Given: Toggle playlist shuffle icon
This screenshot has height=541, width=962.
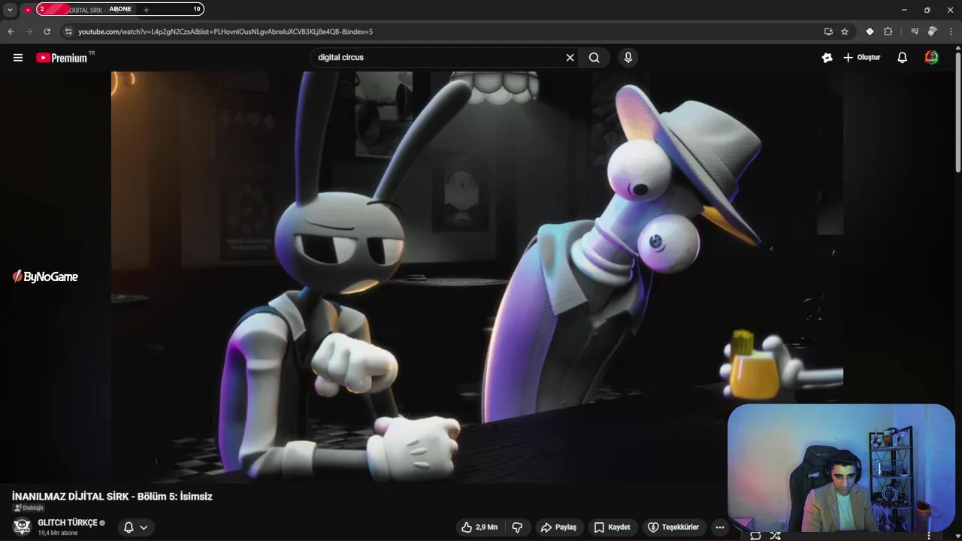Looking at the screenshot, I should pyautogui.click(x=775, y=535).
